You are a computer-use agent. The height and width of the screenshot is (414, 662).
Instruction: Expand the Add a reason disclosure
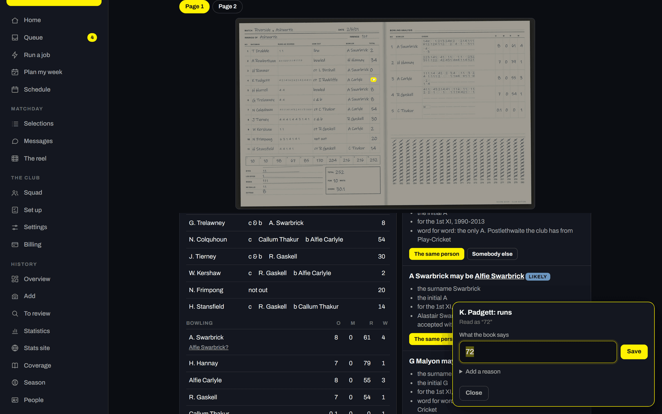(x=480, y=372)
